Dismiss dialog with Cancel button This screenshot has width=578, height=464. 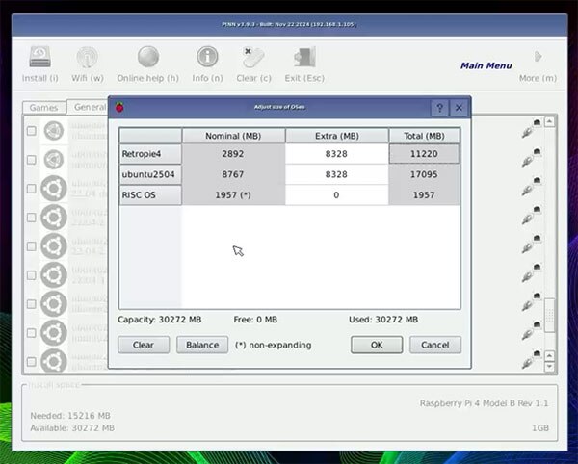[435, 345]
